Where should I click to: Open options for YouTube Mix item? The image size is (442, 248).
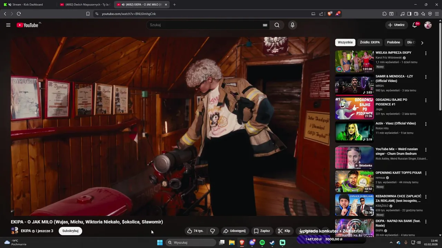click(426, 150)
